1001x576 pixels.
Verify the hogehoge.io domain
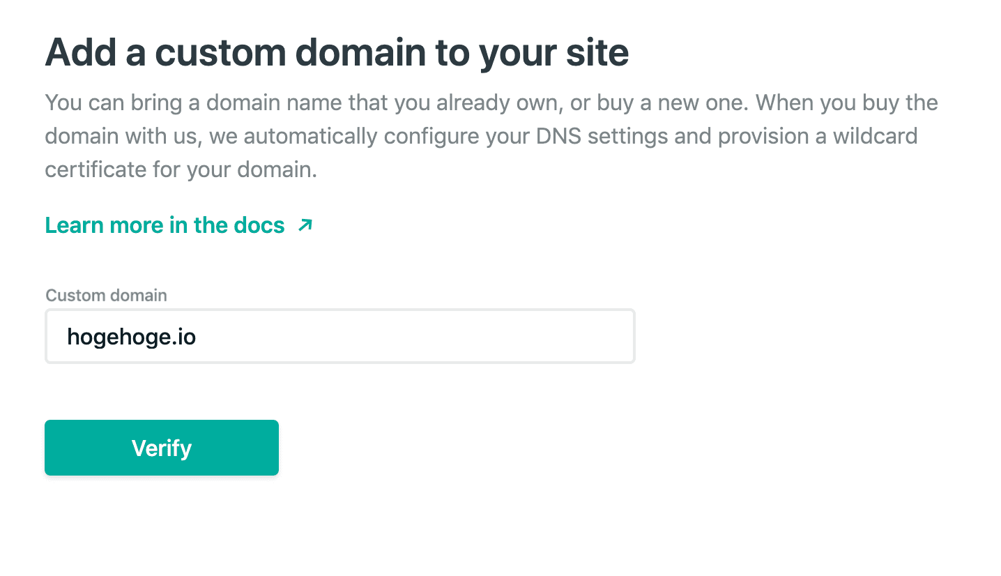(161, 447)
